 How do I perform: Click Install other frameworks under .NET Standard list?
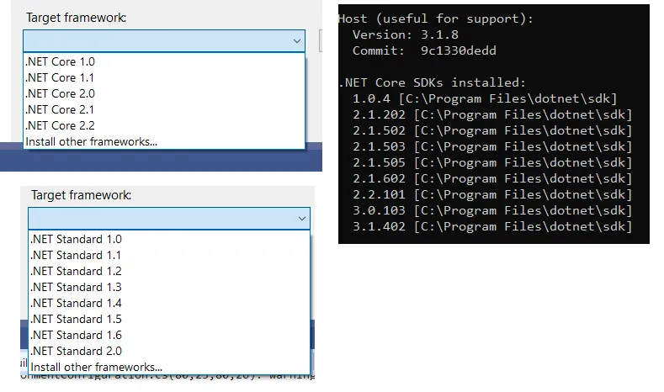[x=169, y=367]
